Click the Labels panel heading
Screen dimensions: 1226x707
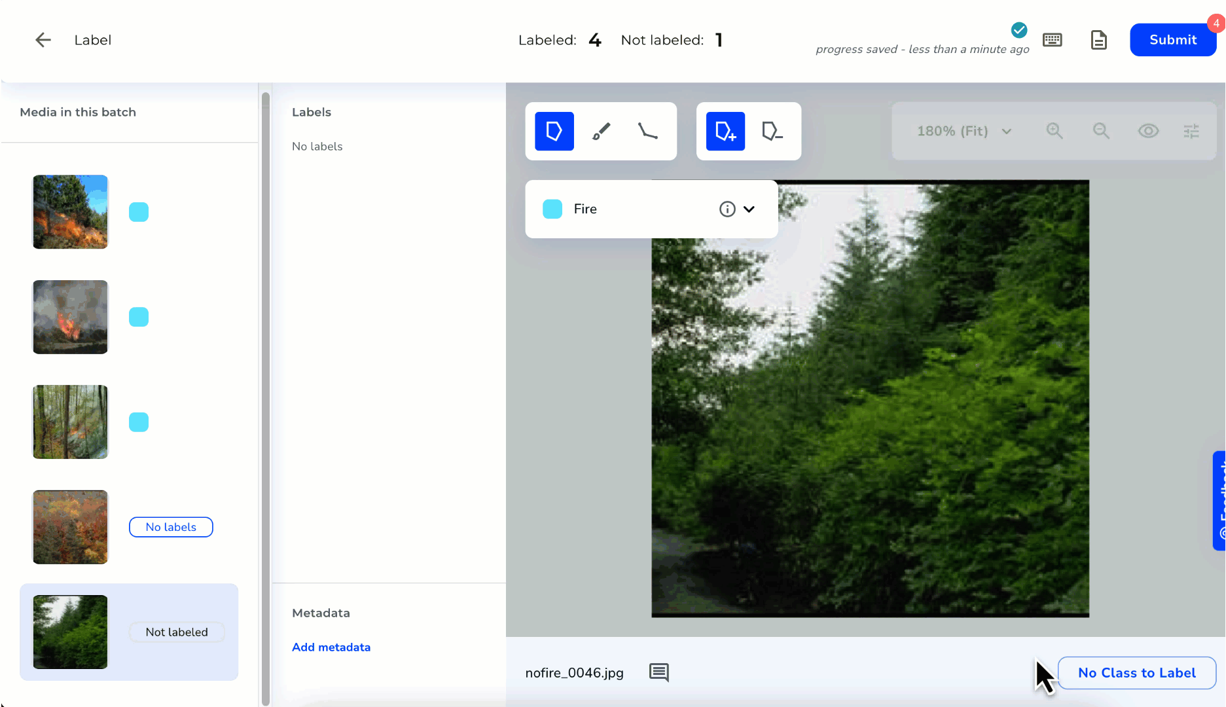312,112
